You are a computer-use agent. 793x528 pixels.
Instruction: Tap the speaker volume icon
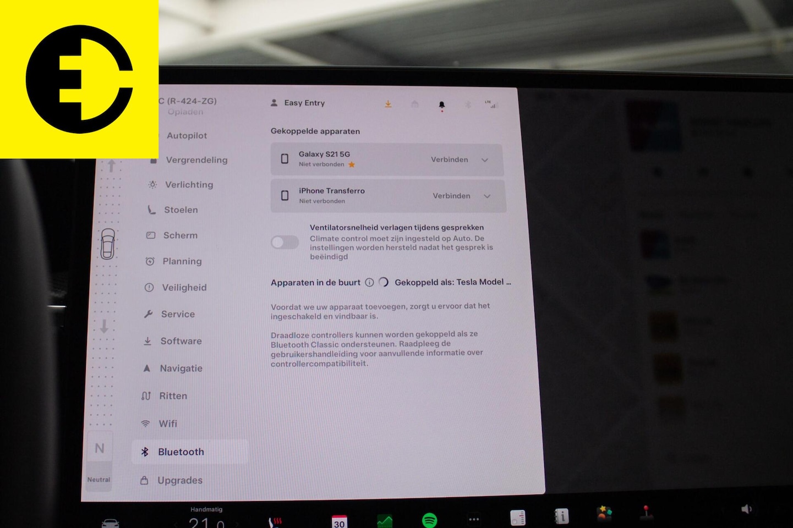pos(746,509)
